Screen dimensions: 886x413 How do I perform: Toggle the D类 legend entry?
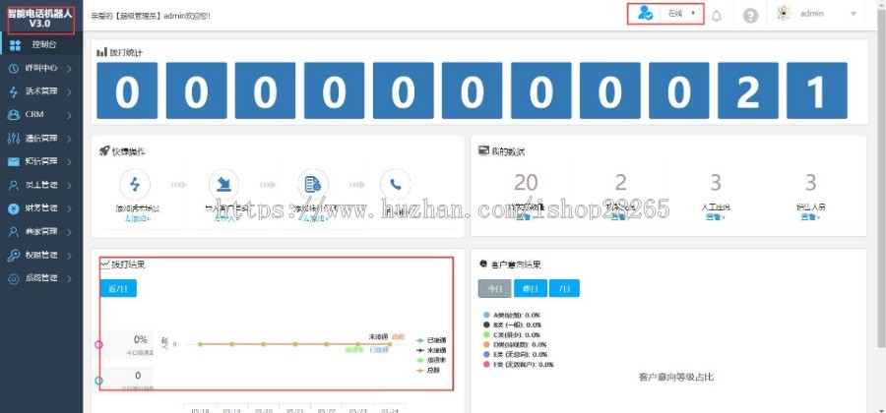tap(515, 344)
